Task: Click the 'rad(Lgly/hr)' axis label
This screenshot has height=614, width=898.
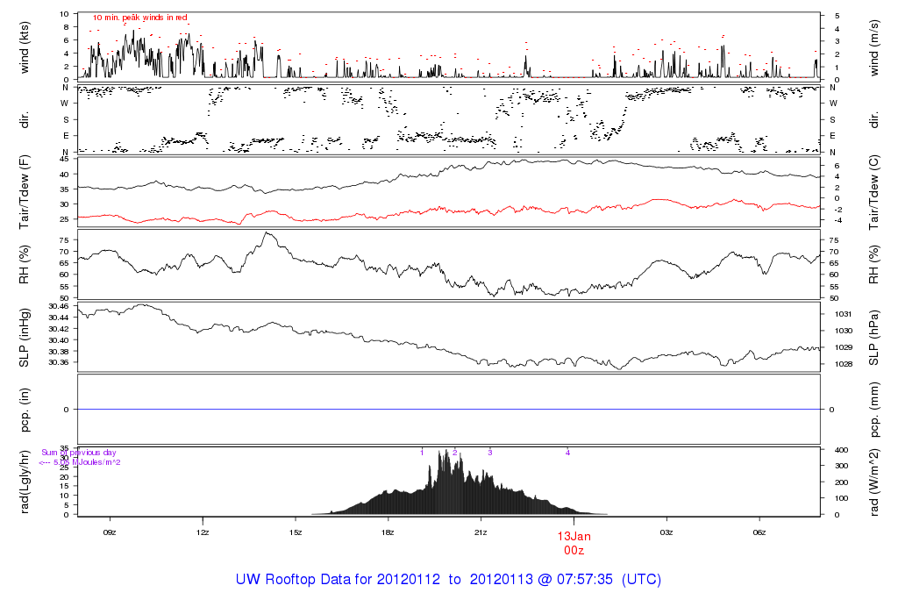Action: coord(24,482)
